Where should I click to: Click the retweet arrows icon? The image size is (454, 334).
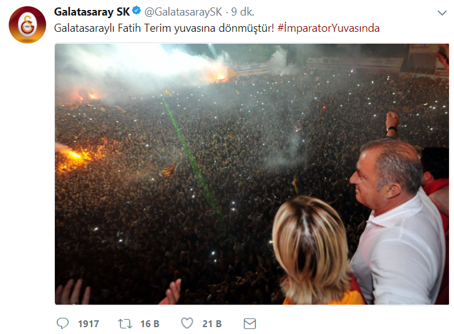pyautogui.click(x=125, y=323)
